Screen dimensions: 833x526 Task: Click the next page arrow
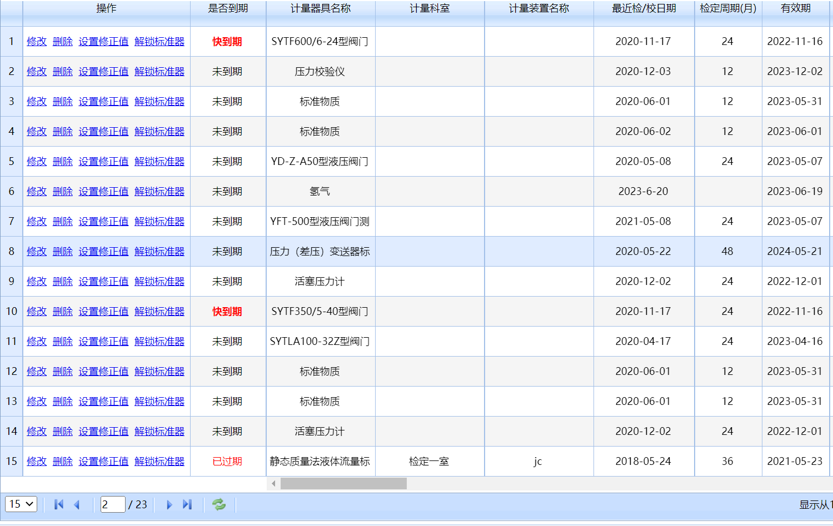point(169,504)
